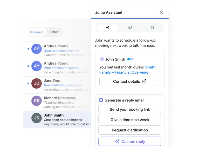Viewport: 206px width, 147px height.
Task: Switch to the chat message tab
Action: click(x=130, y=28)
